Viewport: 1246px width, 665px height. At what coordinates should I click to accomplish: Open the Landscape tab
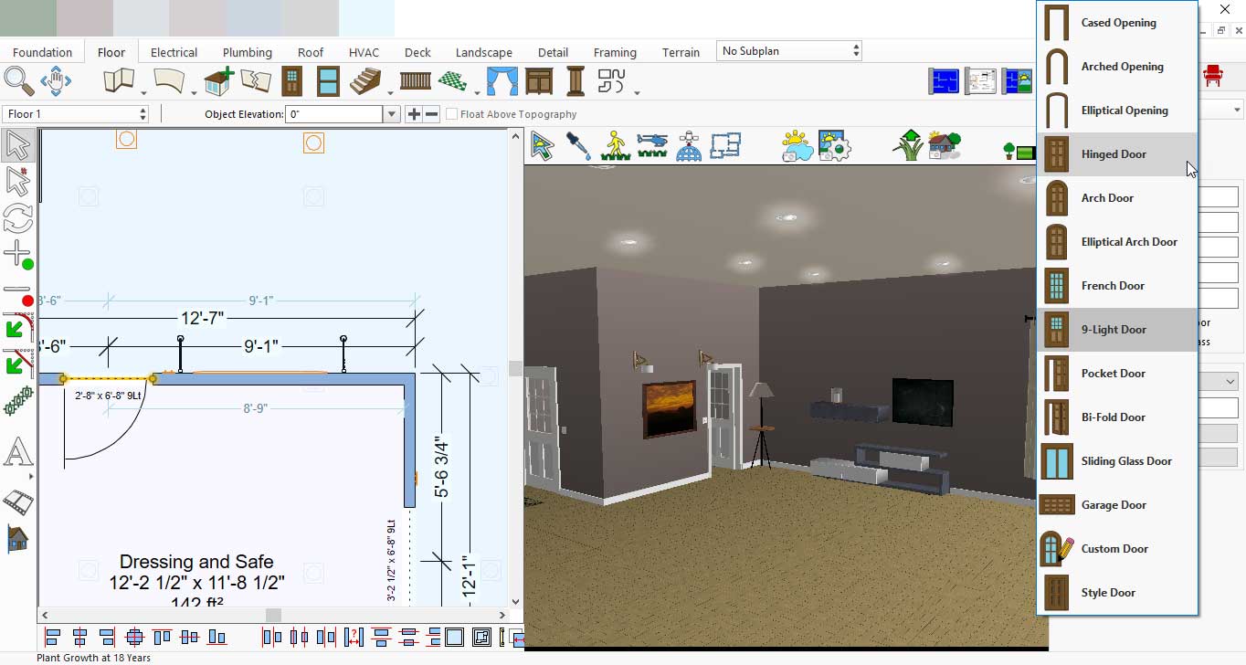(483, 52)
